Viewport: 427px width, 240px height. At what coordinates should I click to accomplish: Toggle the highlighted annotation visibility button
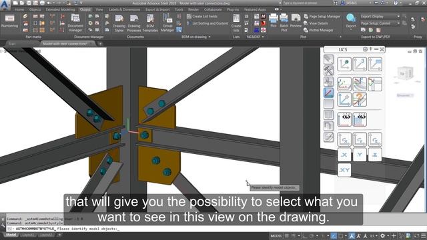pyautogui.click(x=352, y=235)
